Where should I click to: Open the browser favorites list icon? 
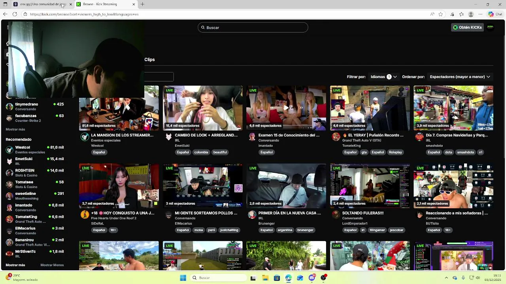[x=461, y=14]
